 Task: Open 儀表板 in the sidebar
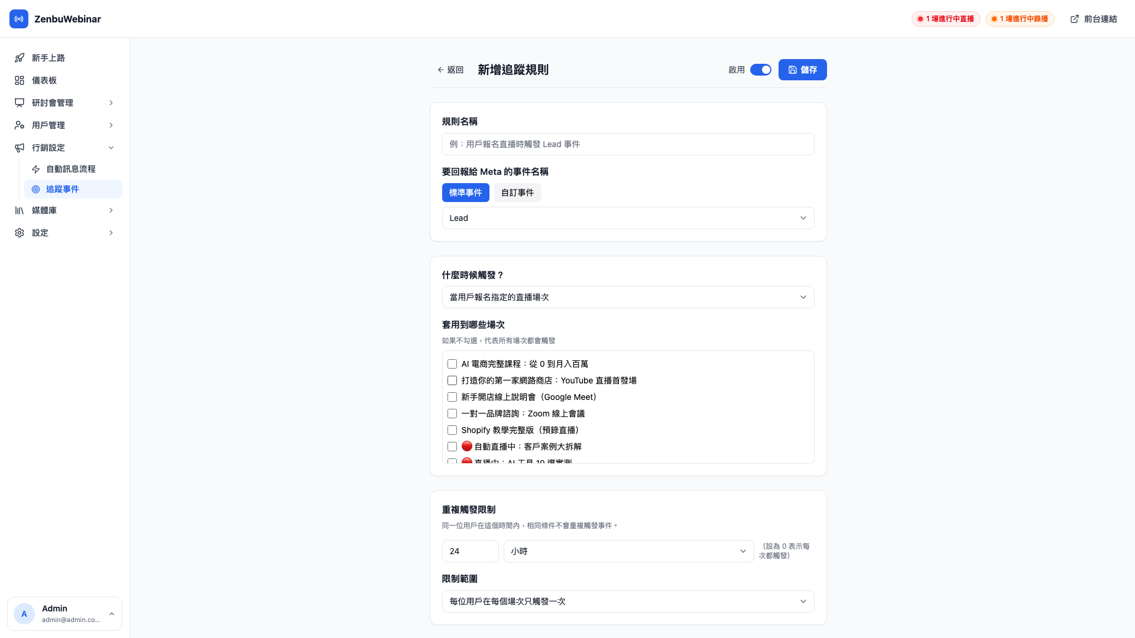point(65,80)
